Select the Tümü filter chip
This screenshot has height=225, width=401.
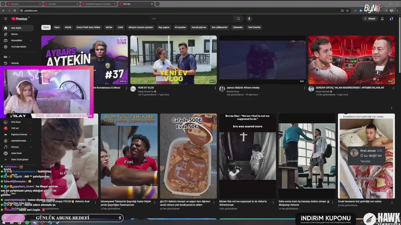point(46,27)
